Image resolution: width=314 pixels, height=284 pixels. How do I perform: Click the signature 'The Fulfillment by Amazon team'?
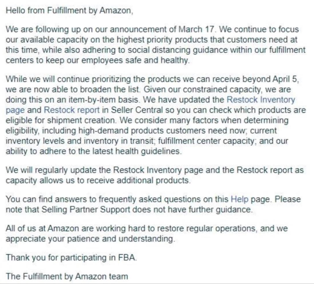point(67,277)
